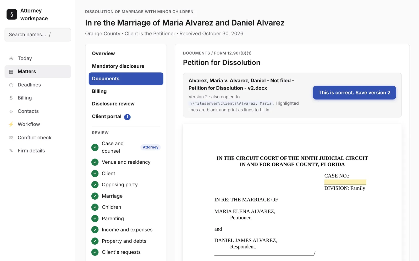Click the Billing dollar icon
419x261 pixels.
11,98
